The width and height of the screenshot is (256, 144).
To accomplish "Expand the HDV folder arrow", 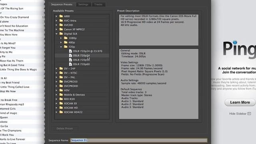I will [x=56, y=90].
